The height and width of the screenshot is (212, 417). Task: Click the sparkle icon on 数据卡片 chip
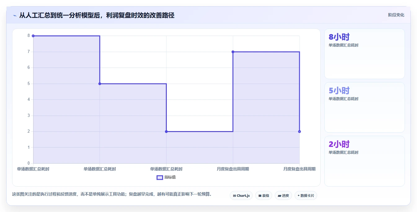(x=299, y=196)
